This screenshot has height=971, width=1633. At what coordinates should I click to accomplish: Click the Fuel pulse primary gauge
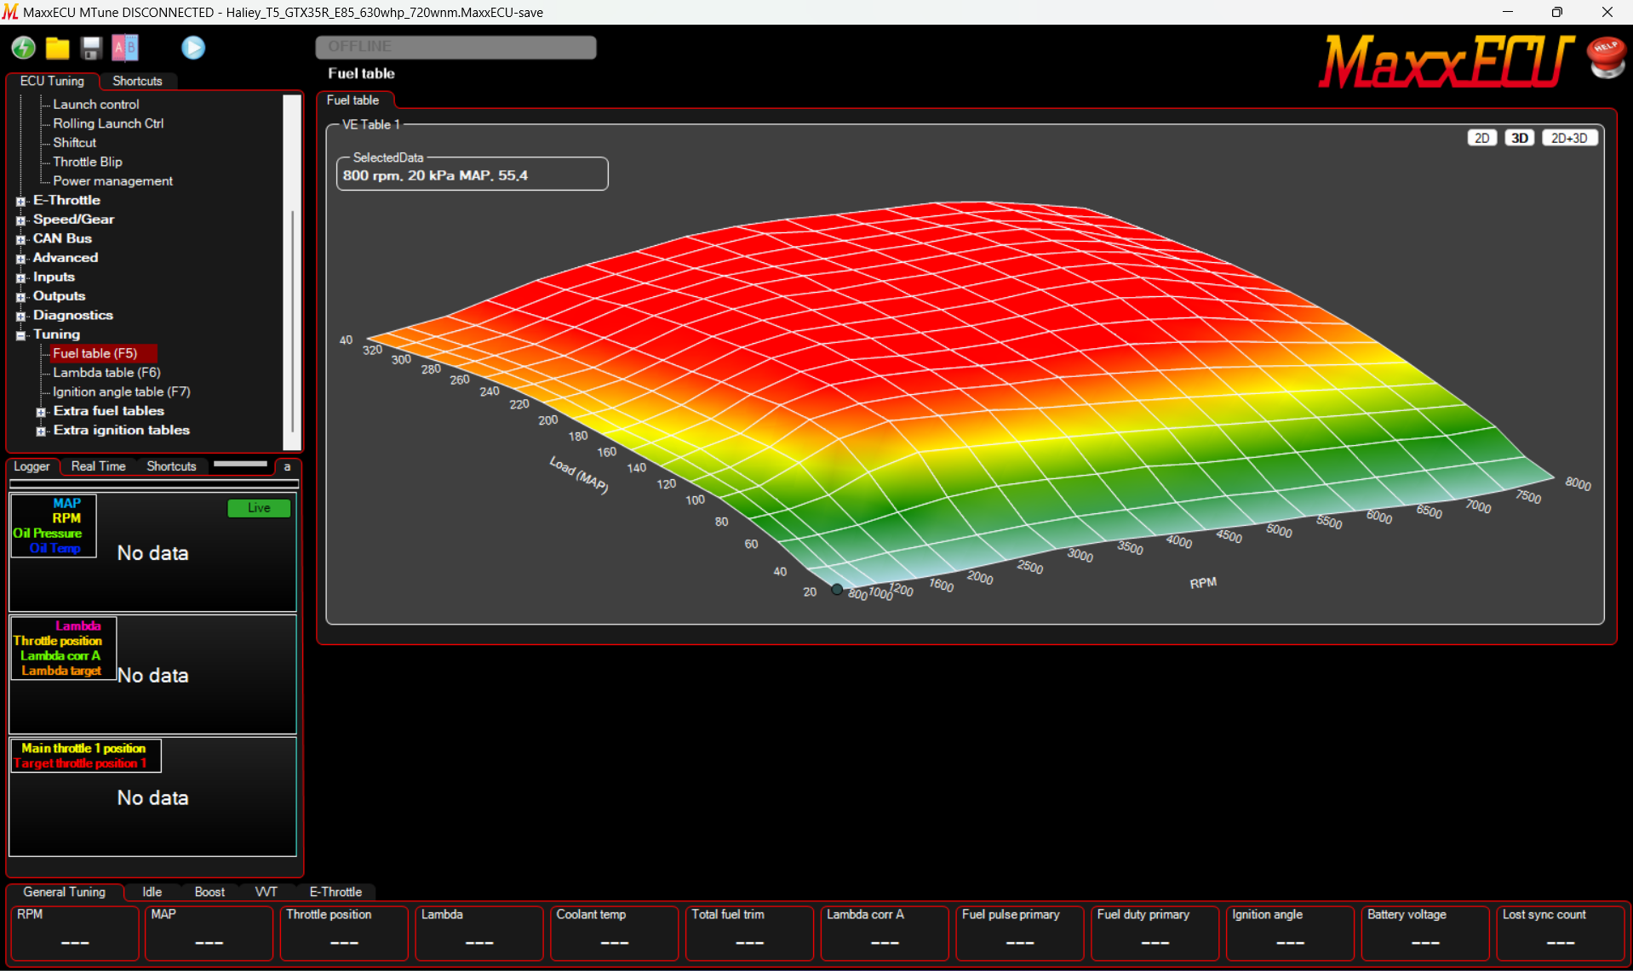point(1020,933)
